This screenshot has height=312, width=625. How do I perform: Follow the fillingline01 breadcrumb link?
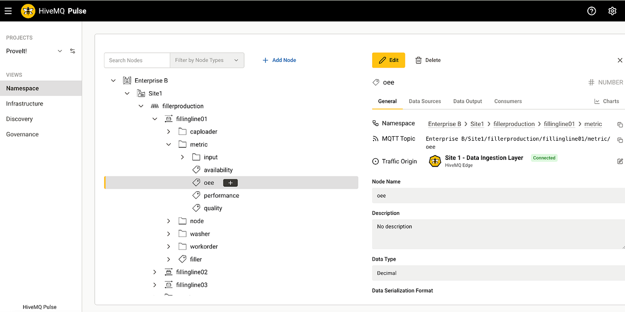pyautogui.click(x=560, y=124)
